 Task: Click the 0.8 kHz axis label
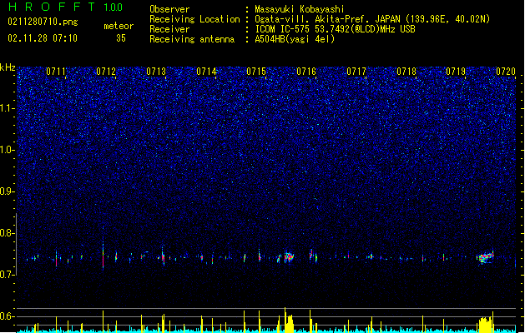tap(8, 233)
